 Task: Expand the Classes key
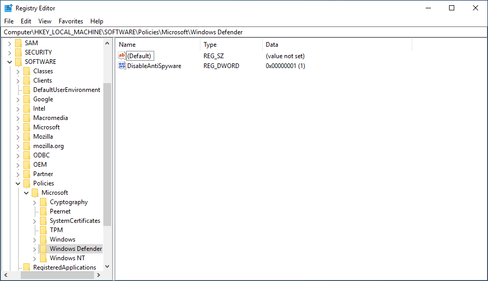18,71
